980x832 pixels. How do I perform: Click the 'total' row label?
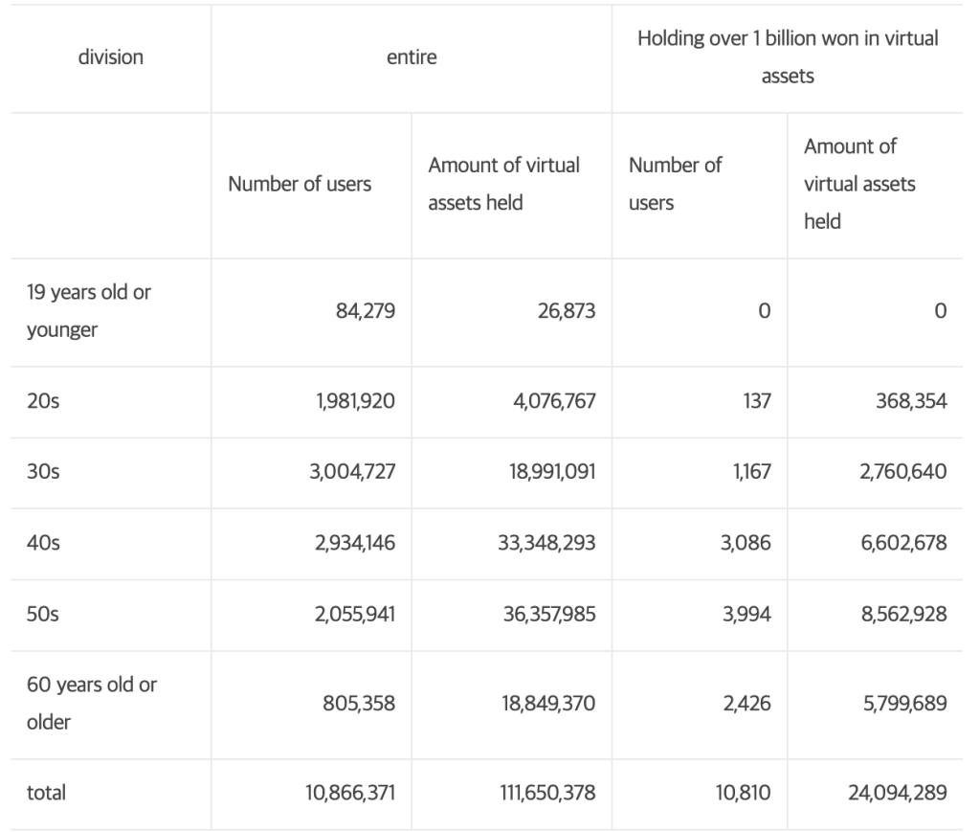(47, 793)
